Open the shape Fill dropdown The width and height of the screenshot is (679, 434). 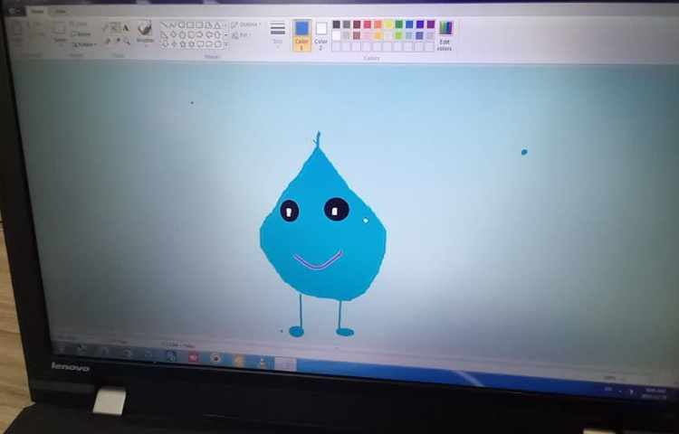coord(244,35)
